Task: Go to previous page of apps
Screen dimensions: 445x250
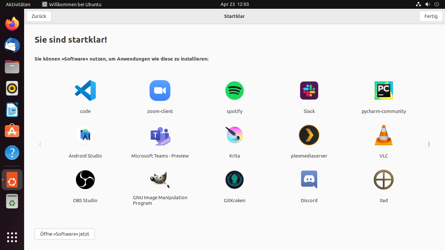Action: (x=40, y=144)
